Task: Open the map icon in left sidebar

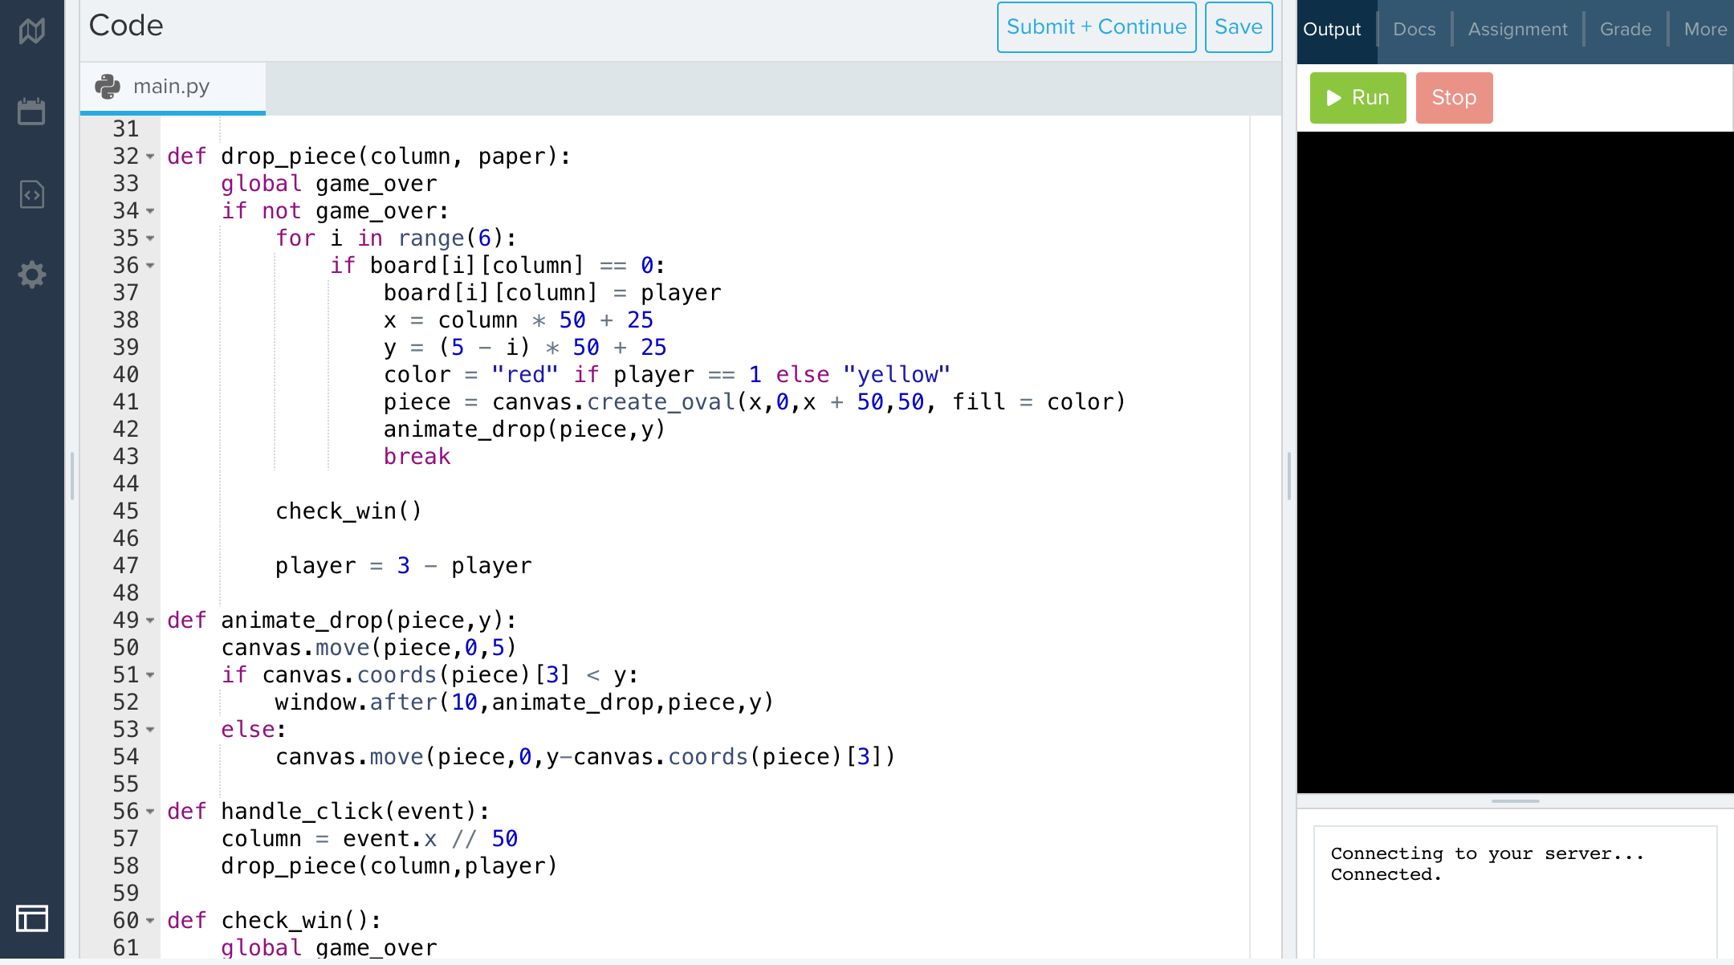Action: point(32,31)
